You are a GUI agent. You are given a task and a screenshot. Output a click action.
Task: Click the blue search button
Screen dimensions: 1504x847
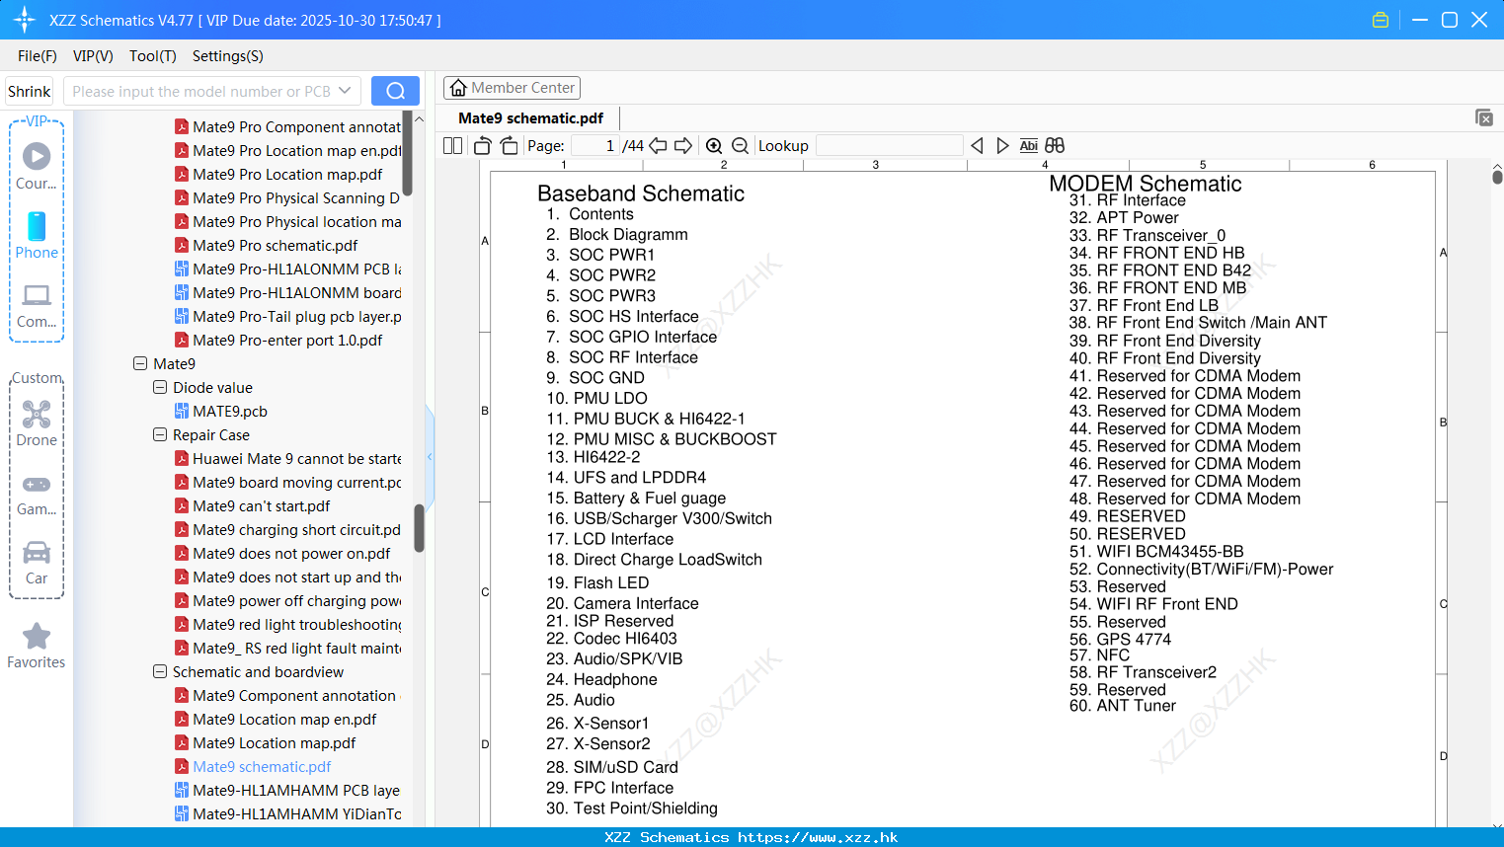click(395, 91)
